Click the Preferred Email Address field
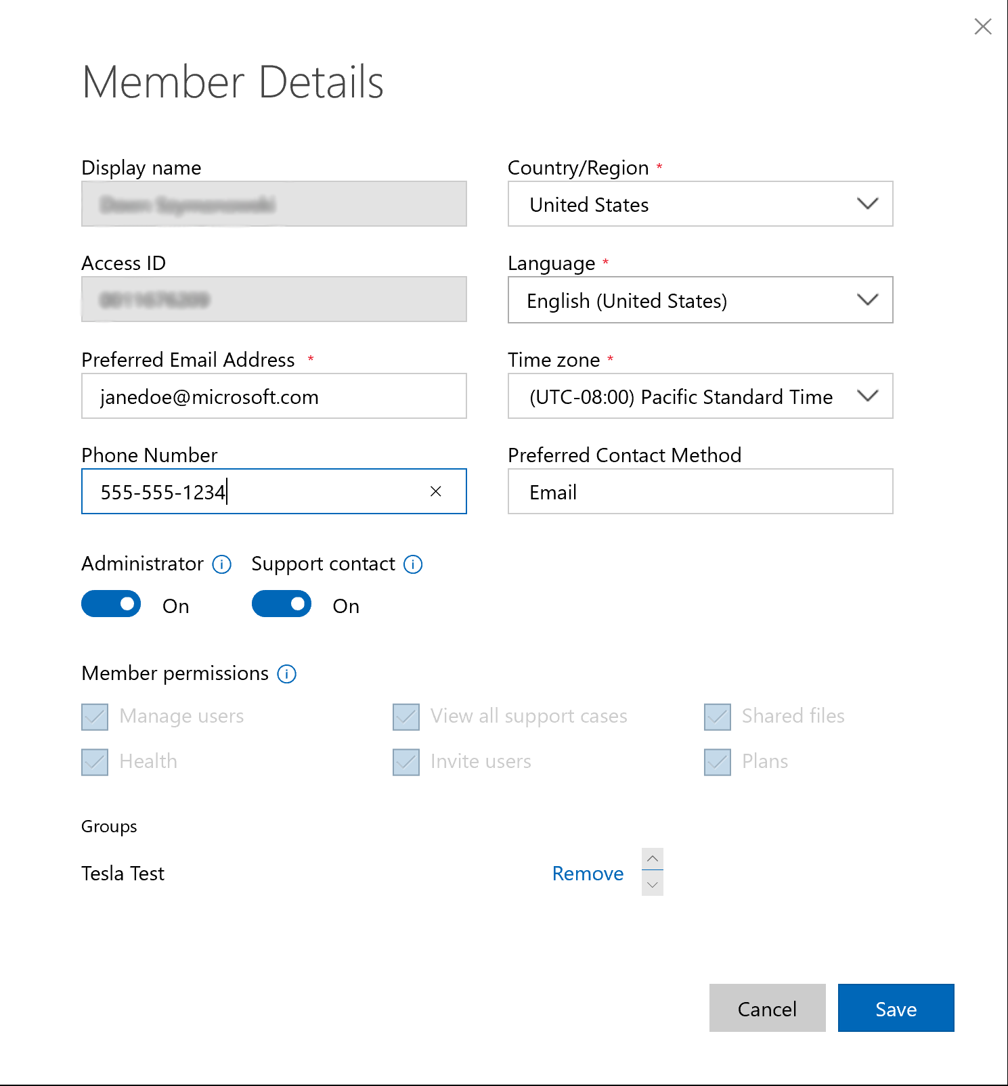The image size is (1008, 1086). tap(274, 396)
